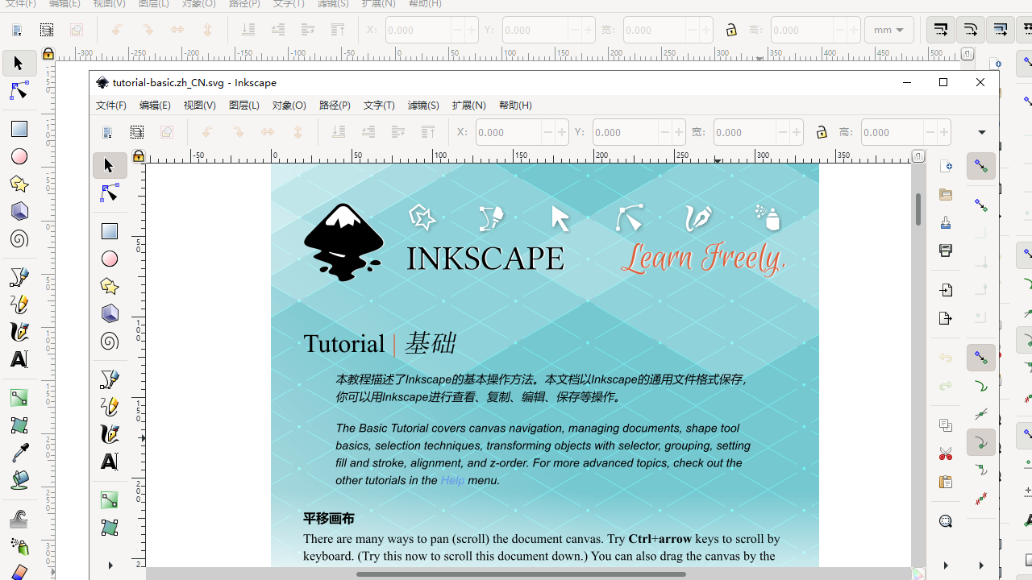This screenshot has height=580, width=1032.
Task: Click the color circle at the bottom-right corner
Action: [x=919, y=574]
